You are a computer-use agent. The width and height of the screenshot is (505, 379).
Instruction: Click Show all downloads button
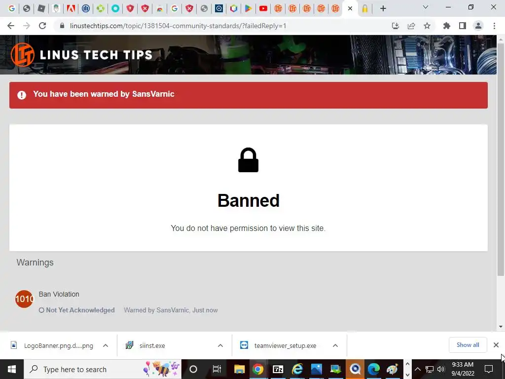pos(468,345)
